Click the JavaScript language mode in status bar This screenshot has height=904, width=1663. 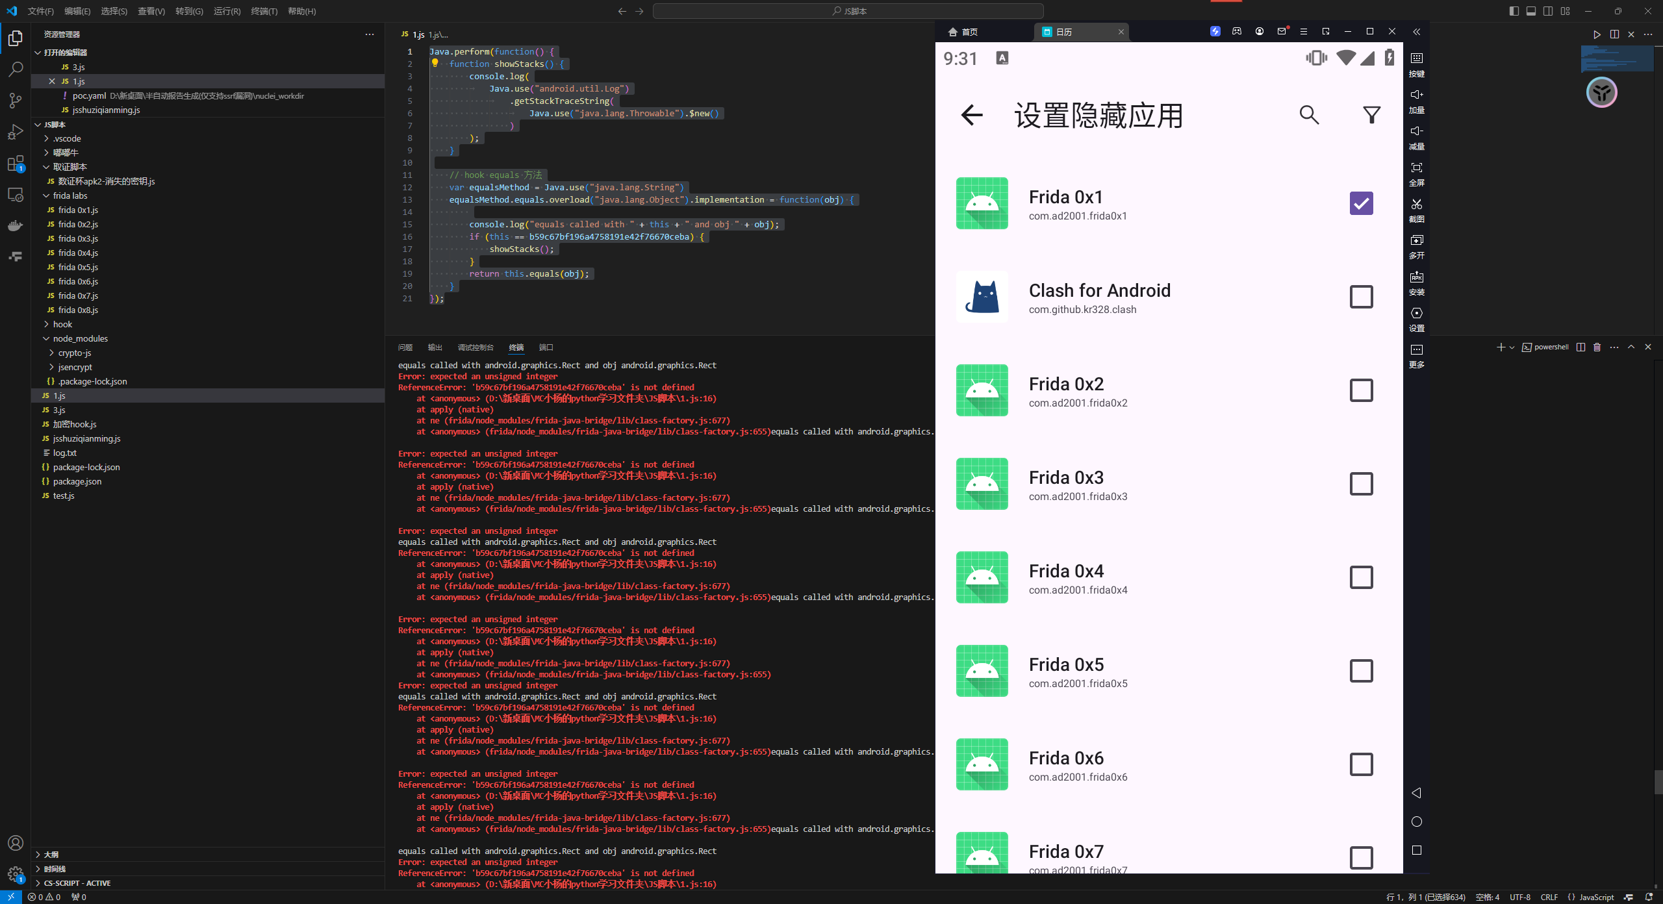tap(1596, 897)
